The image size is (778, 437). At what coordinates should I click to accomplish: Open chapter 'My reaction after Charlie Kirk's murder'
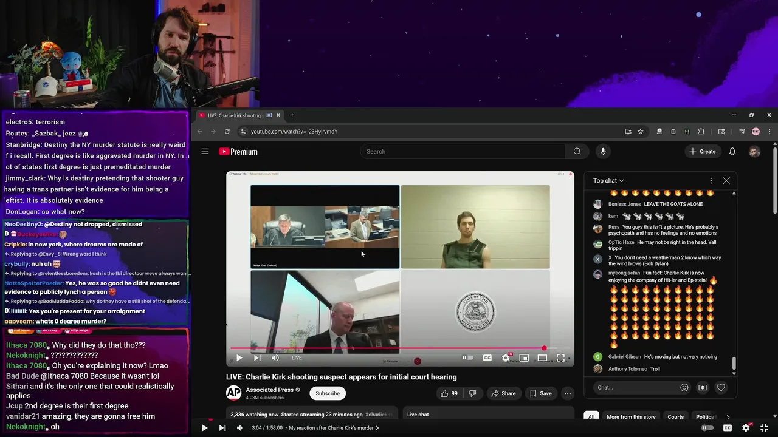[334, 428]
